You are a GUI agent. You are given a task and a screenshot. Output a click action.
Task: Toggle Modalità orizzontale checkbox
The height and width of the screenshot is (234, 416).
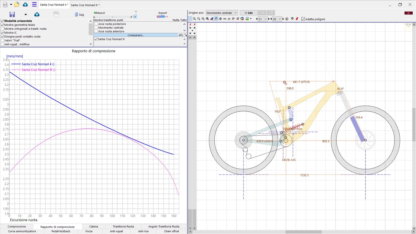tap(2, 21)
